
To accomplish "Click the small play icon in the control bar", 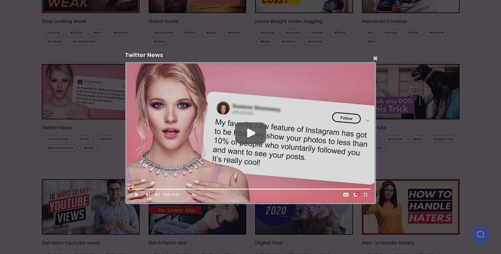I will coord(137,195).
